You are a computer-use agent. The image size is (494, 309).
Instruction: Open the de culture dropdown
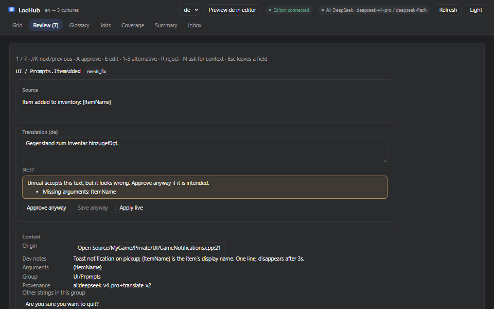[x=190, y=10]
